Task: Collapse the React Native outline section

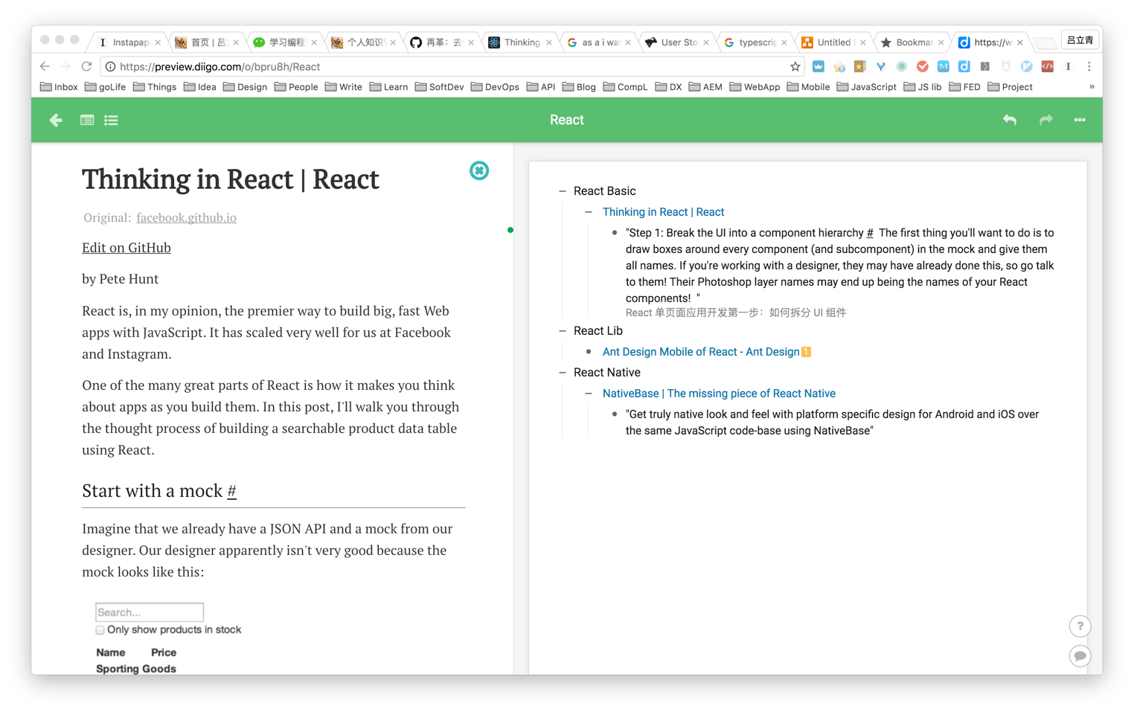Action: coord(563,373)
